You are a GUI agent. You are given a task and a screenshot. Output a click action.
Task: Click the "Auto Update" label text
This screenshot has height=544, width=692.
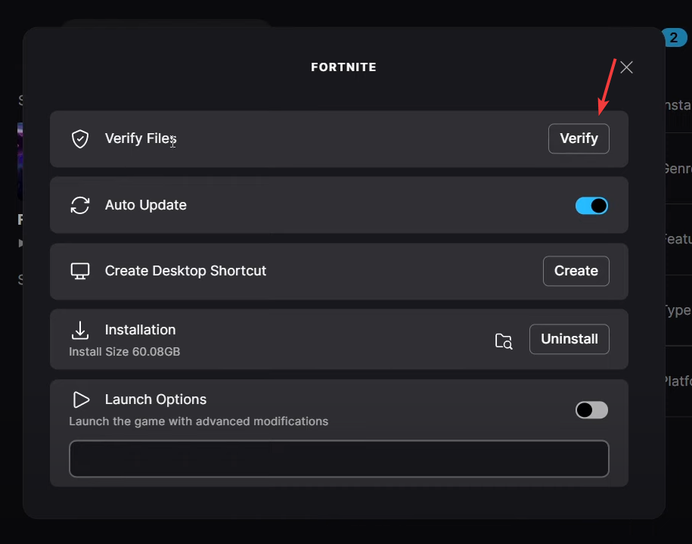pos(146,205)
